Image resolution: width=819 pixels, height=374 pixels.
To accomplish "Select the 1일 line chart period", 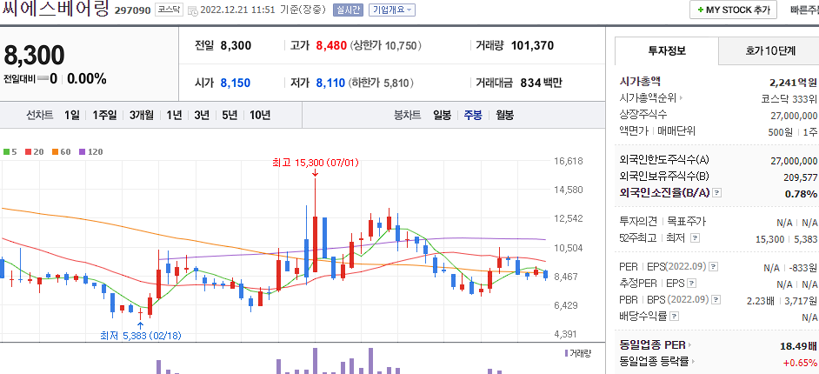I will pos(72,116).
